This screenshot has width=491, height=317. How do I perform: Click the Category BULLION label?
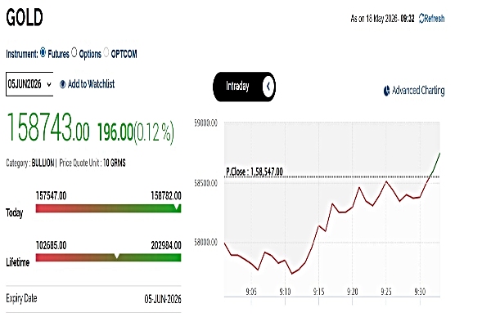(30, 163)
